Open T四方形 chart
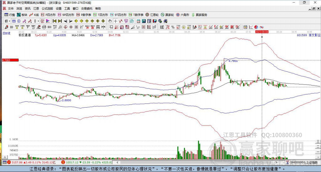 [x=101, y=15]
